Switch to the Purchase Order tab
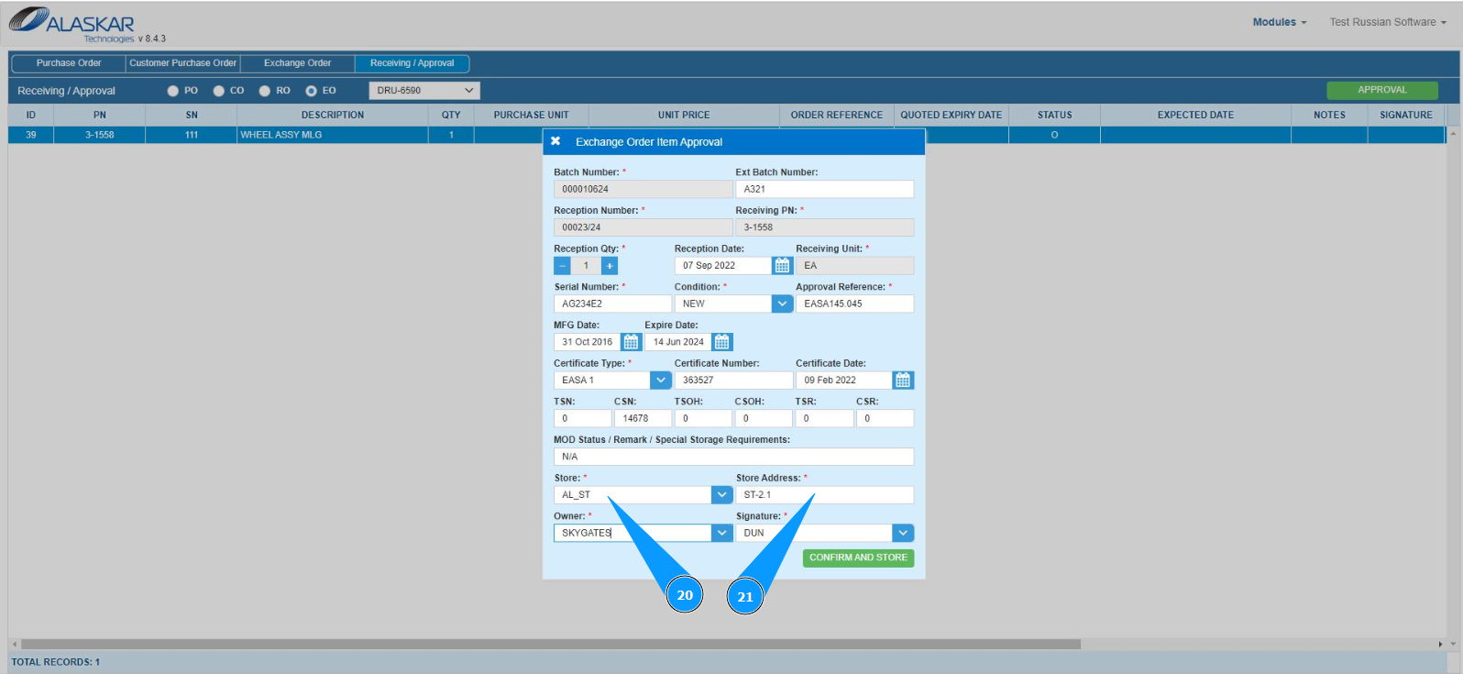 click(69, 63)
